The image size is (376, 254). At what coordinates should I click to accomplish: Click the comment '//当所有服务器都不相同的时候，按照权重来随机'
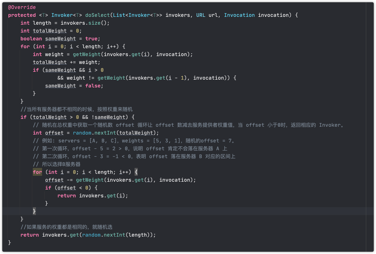pos(77,109)
